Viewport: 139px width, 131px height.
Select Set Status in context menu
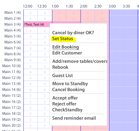[63, 39]
